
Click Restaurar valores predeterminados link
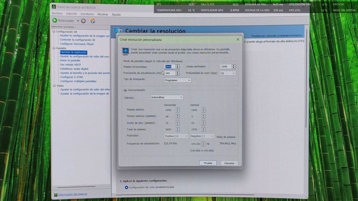pos(277,35)
